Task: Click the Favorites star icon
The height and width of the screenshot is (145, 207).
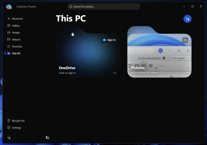Action: point(9,46)
